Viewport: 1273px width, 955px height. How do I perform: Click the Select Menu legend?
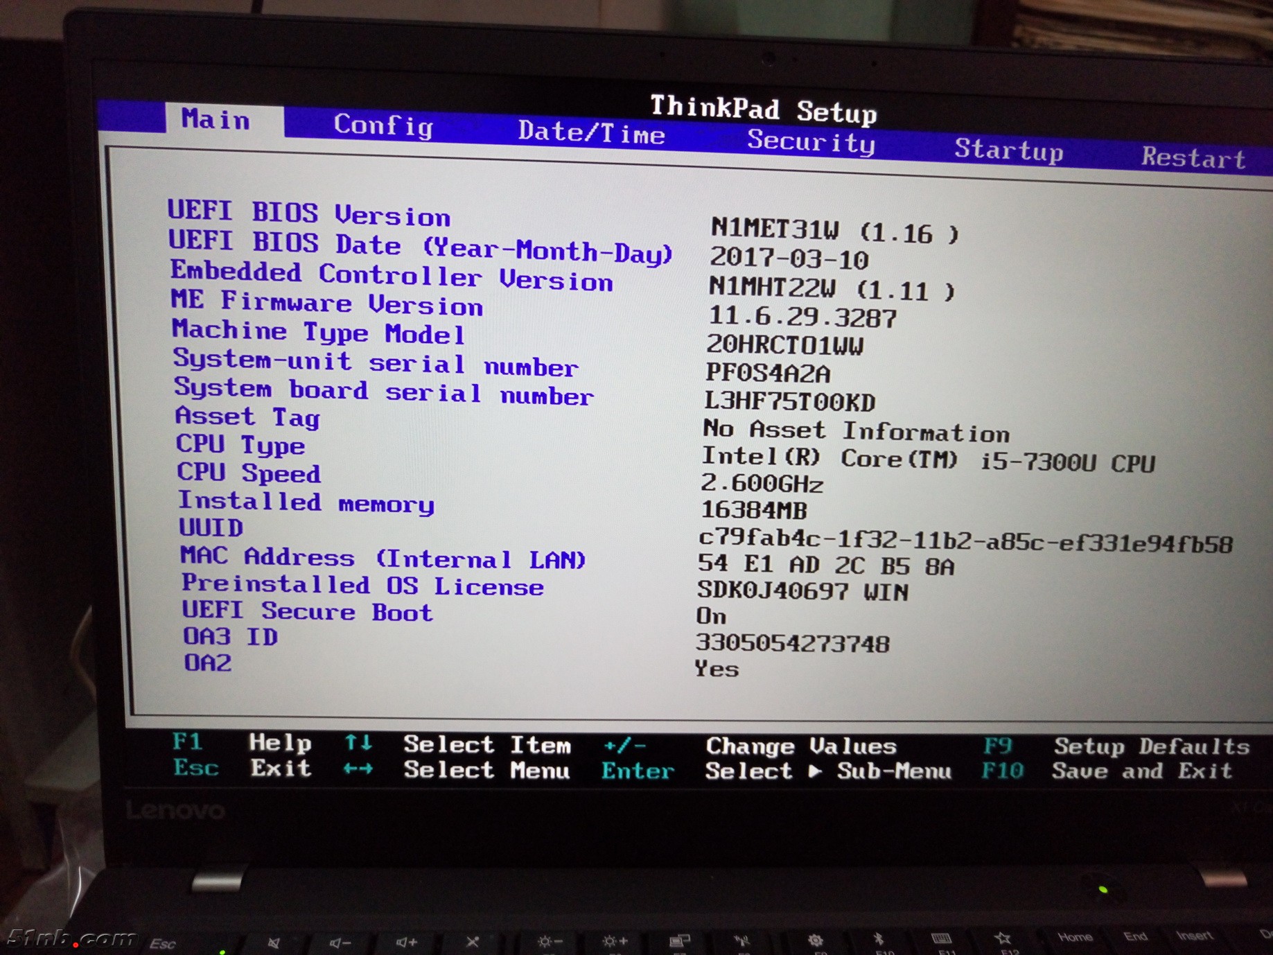(486, 770)
